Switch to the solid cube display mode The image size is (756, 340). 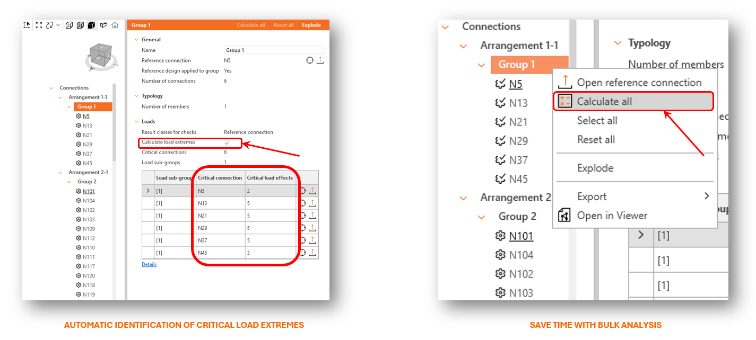(x=92, y=25)
